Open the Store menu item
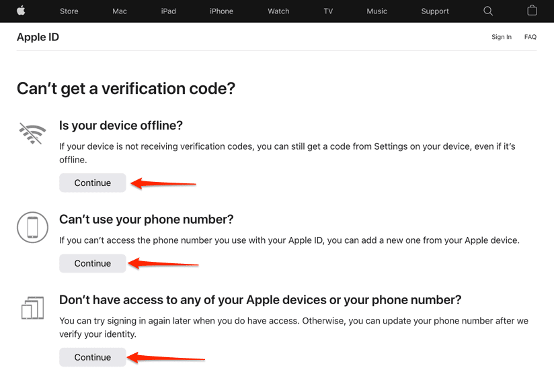The image size is (554, 380). [x=69, y=11]
